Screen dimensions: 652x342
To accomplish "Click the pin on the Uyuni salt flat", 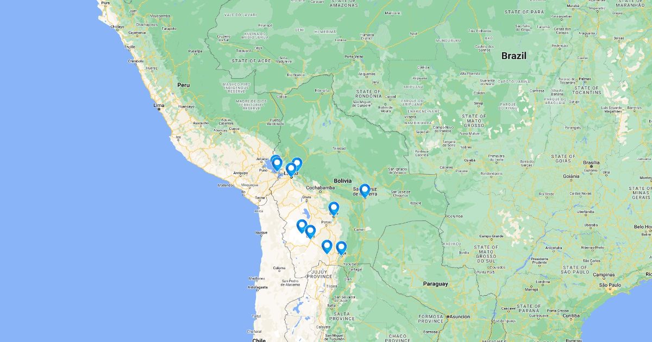I will tap(302, 226).
